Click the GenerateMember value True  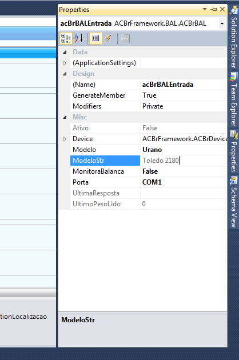tap(184, 95)
